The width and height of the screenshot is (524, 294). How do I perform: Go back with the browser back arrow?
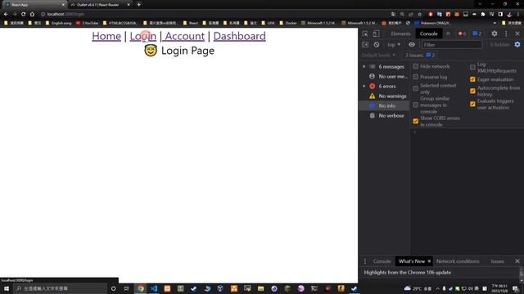coord(6,14)
